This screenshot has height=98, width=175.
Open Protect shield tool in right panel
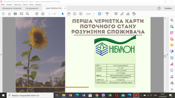coord(172,70)
